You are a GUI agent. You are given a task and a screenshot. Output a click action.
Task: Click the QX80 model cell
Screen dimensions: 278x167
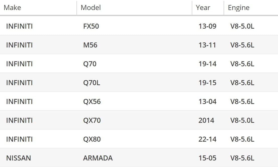(92, 139)
